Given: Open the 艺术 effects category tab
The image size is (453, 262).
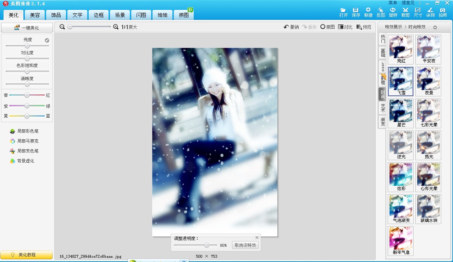Looking at the screenshot, I should tap(383, 108).
